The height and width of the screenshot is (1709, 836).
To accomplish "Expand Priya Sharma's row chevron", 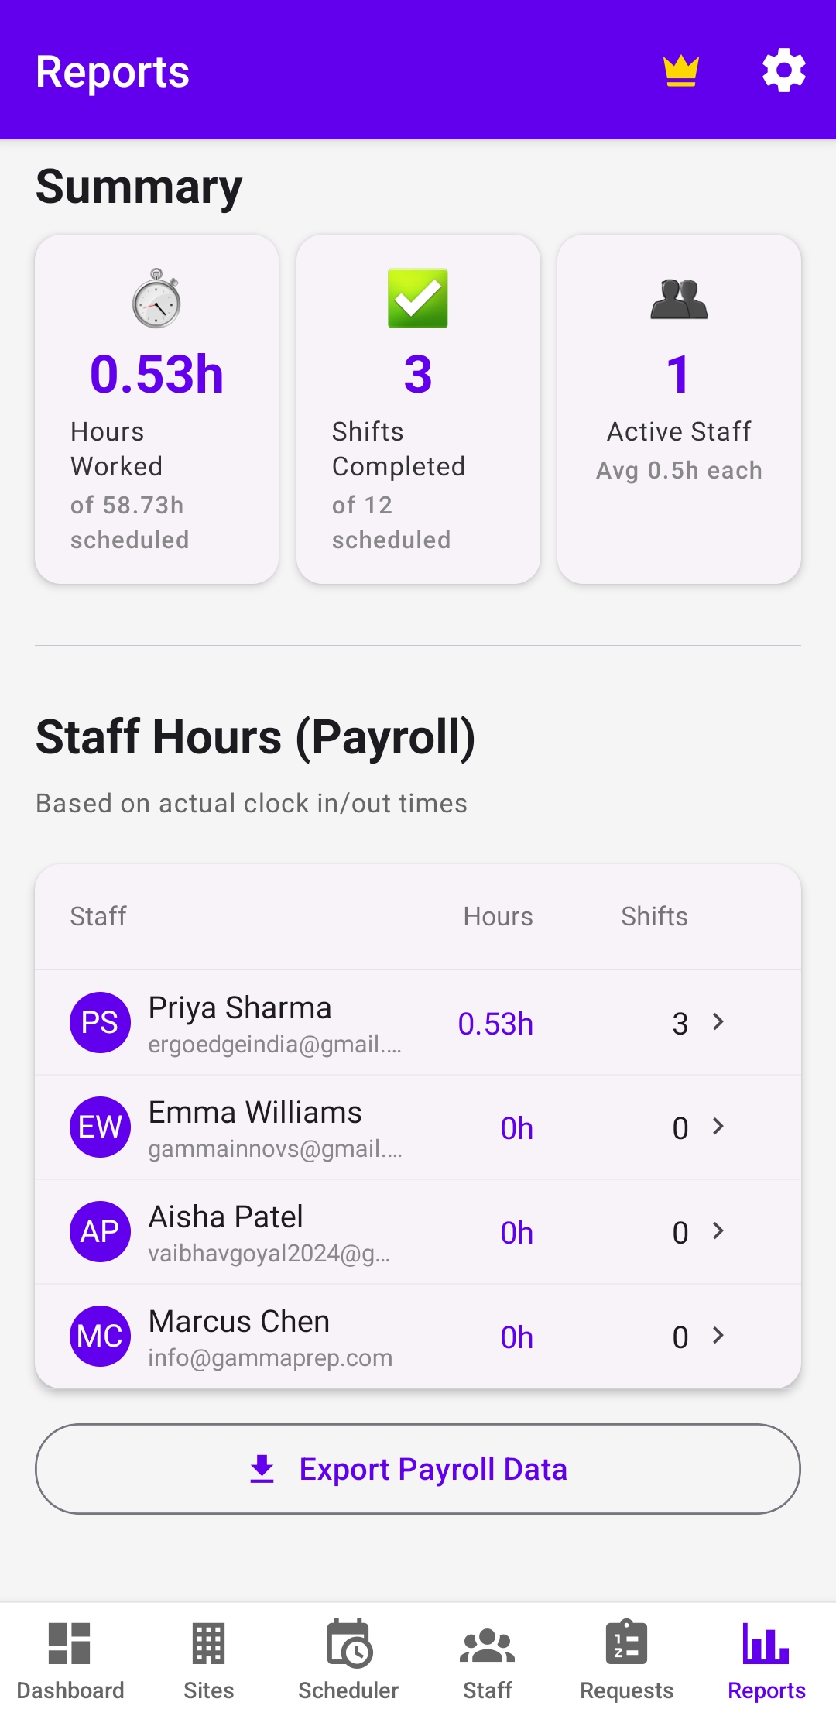I will pos(718,1022).
